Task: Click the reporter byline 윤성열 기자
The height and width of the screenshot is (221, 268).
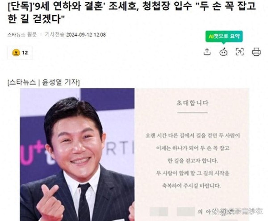Action: tap(61, 82)
